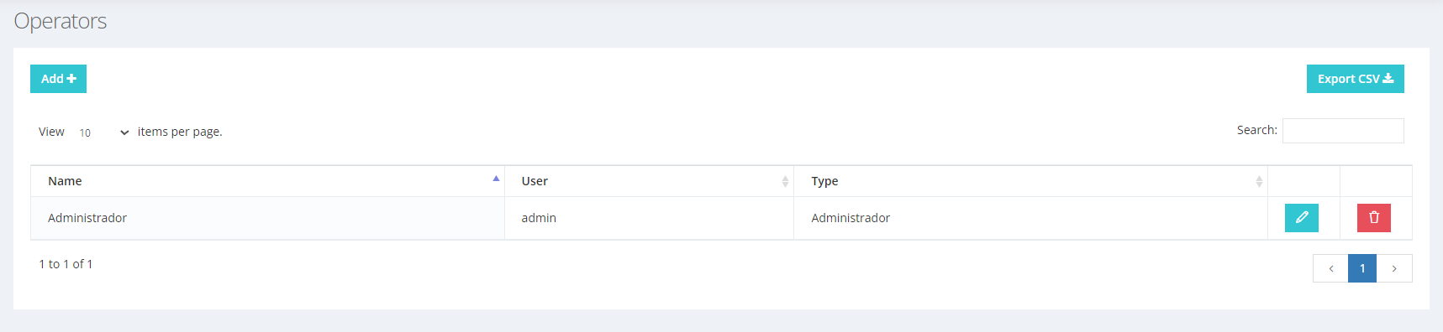Toggle the Name column sort arrow
Screen dimensions: 1443x332
pyautogui.click(x=496, y=179)
